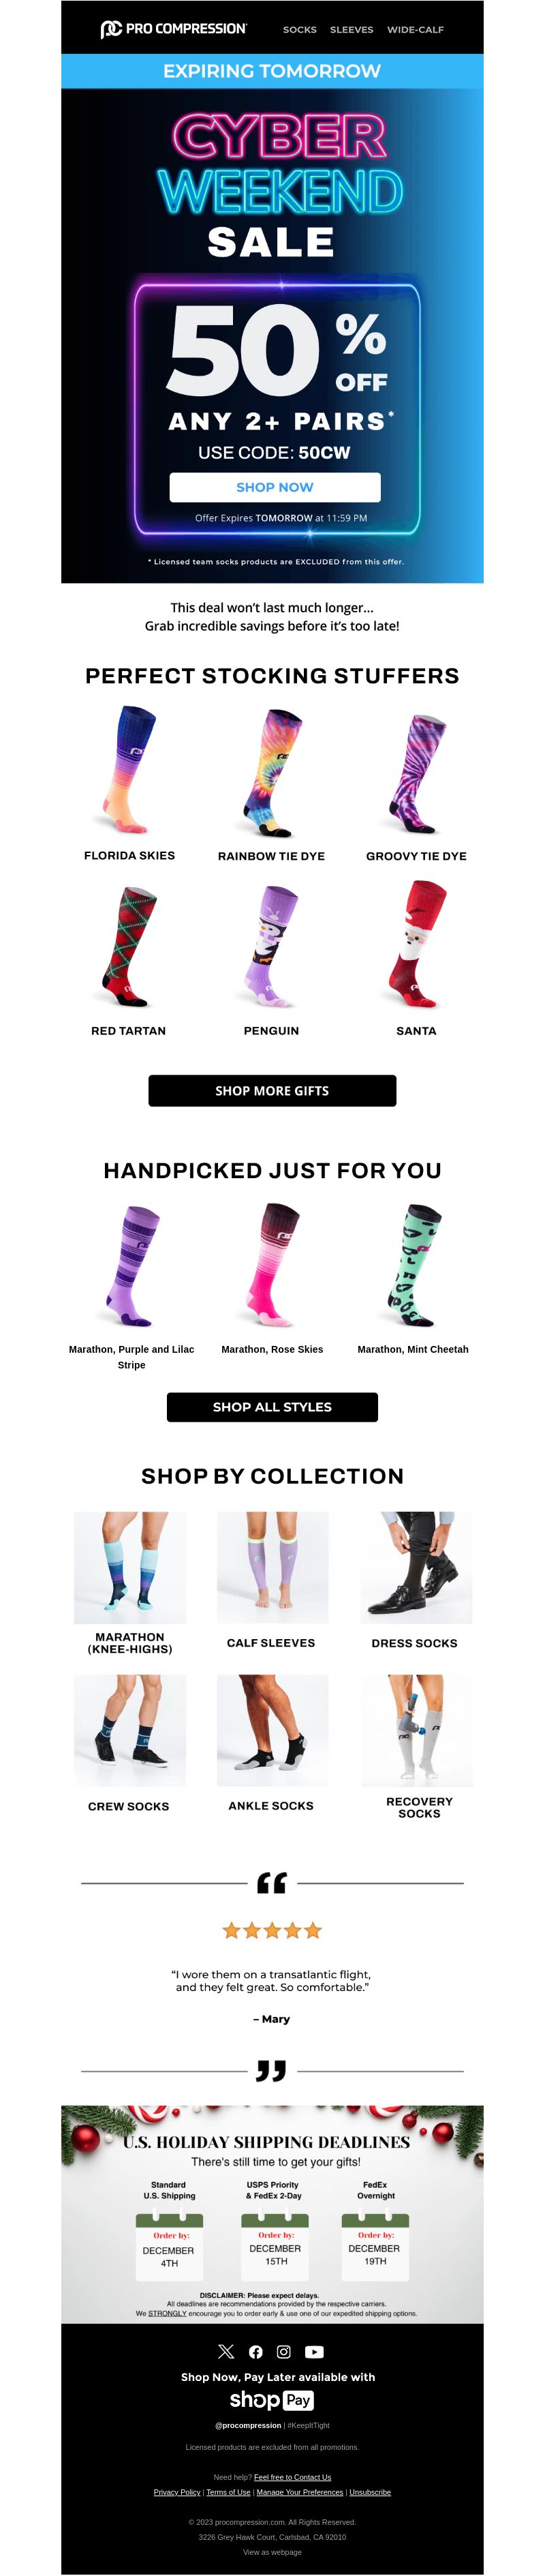Click the PRO Compression logo
The height and width of the screenshot is (2576, 545).
pyautogui.click(x=173, y=29)
